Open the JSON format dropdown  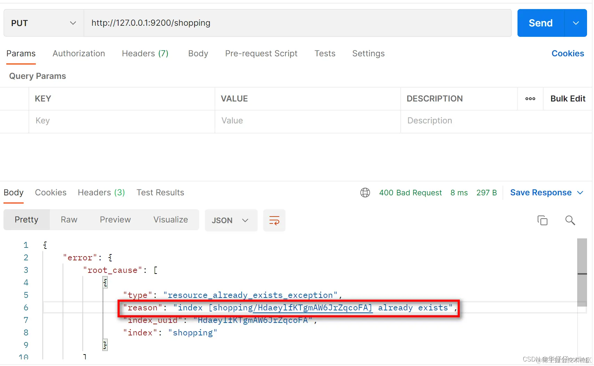[x=231, y=220]
